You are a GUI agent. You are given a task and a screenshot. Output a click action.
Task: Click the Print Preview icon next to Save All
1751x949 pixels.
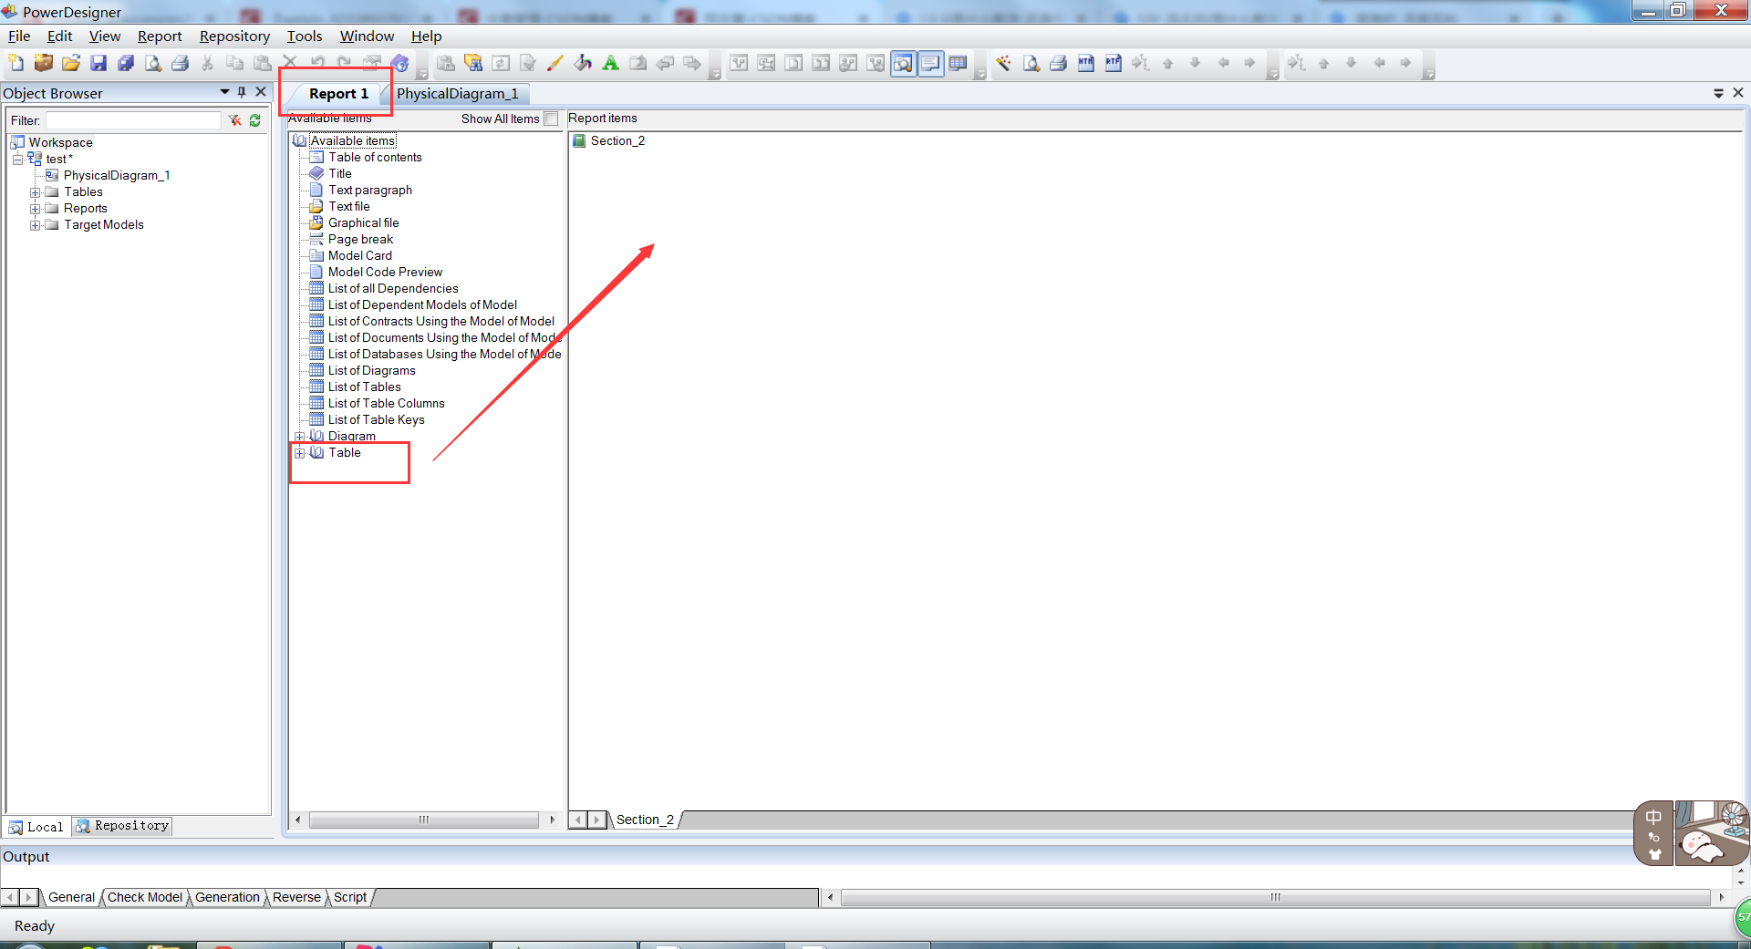click(x=153, y=63)
